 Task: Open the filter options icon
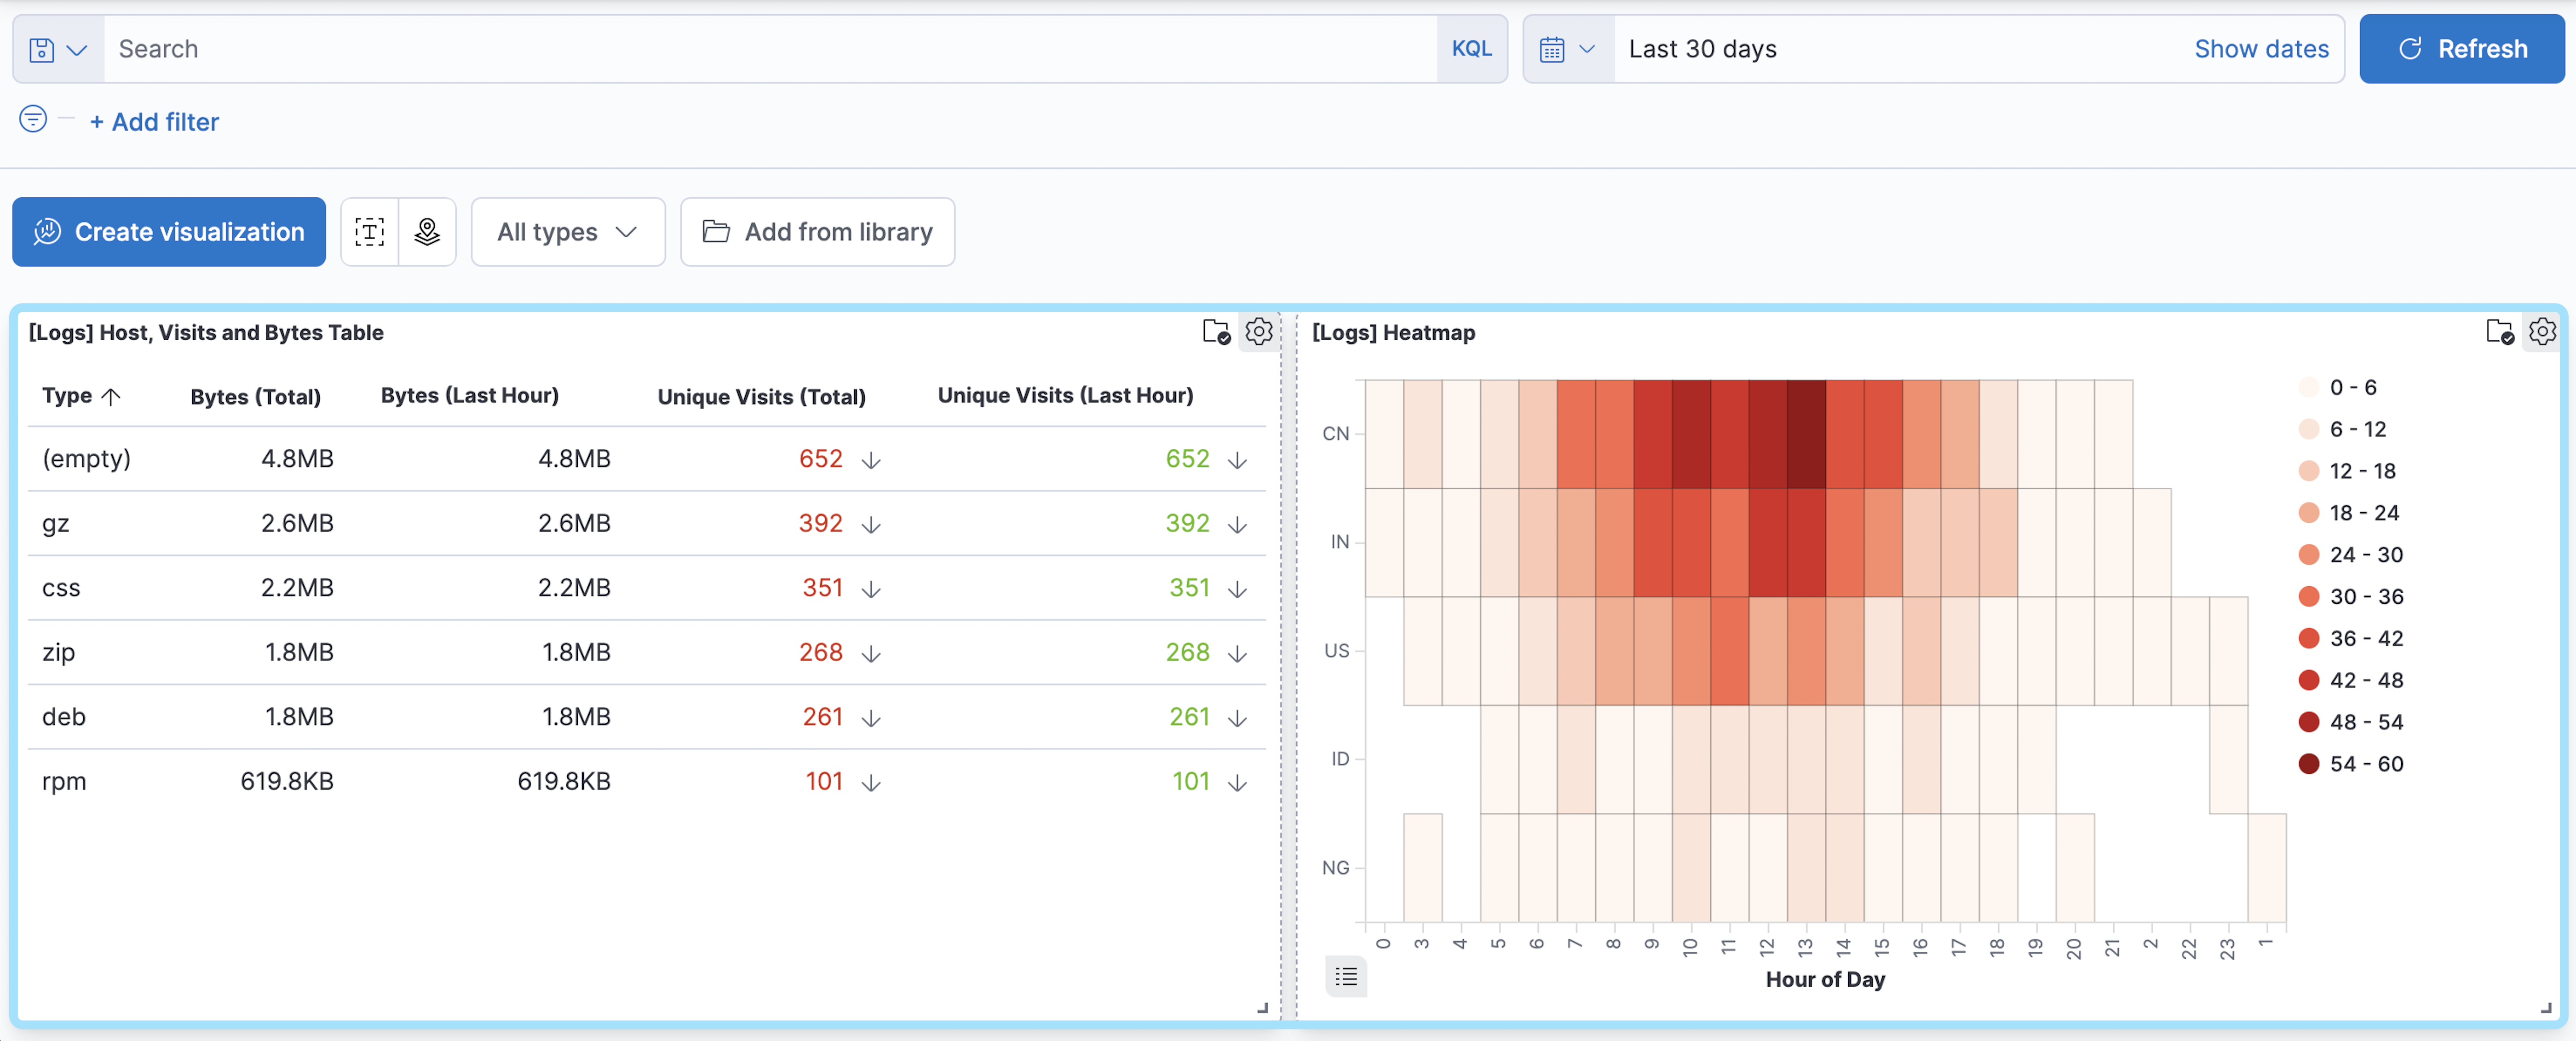click(33, 120)
